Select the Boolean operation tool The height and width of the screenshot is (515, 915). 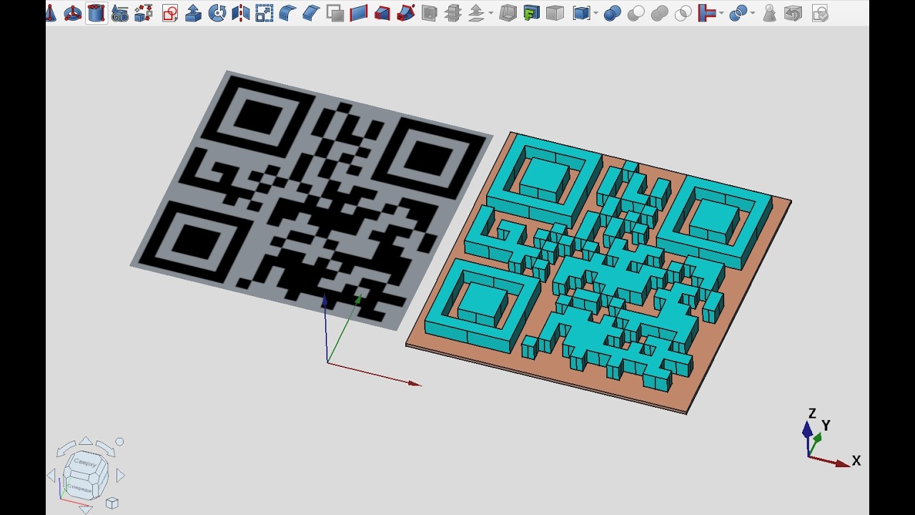click(x=613, y=13)
